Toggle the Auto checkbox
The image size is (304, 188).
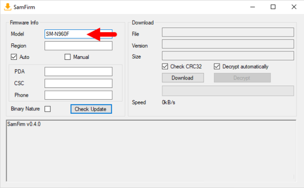[14, 57]
